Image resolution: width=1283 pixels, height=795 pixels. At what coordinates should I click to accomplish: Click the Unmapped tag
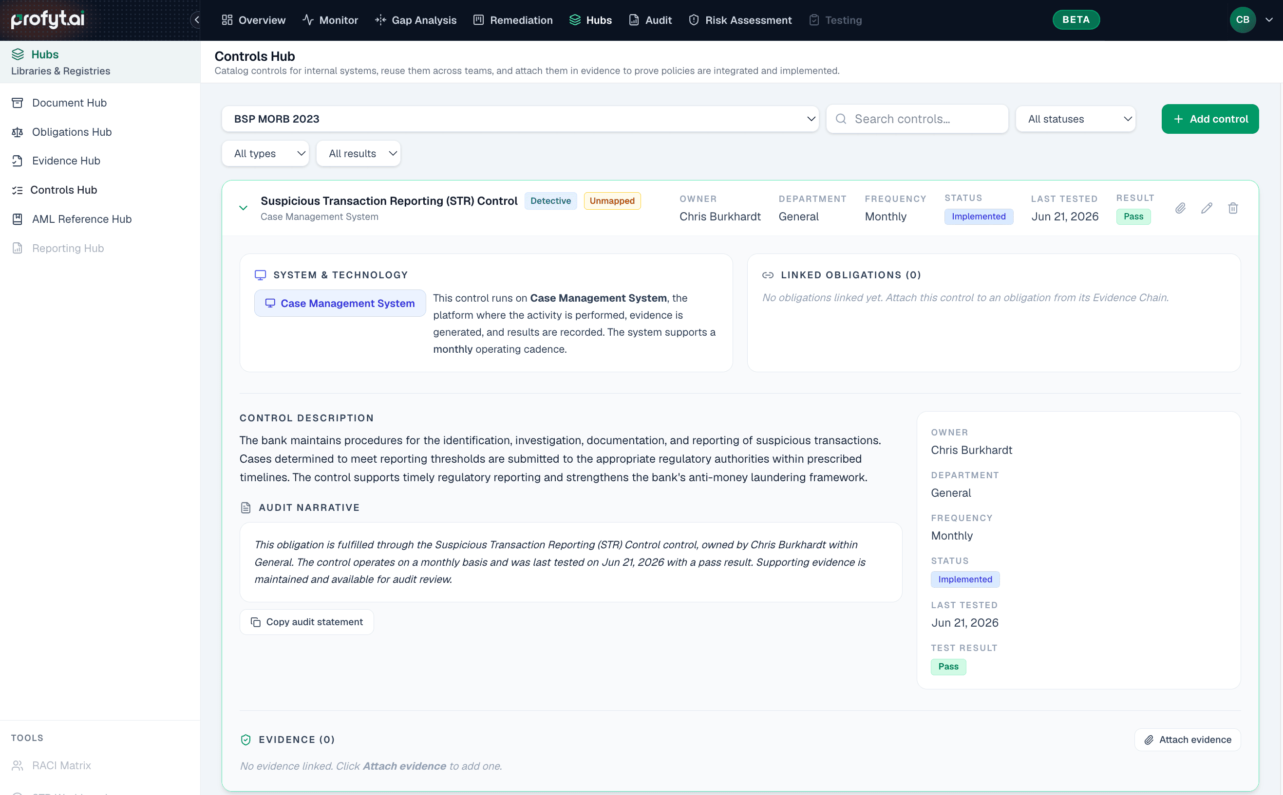[x=612, y=201]
